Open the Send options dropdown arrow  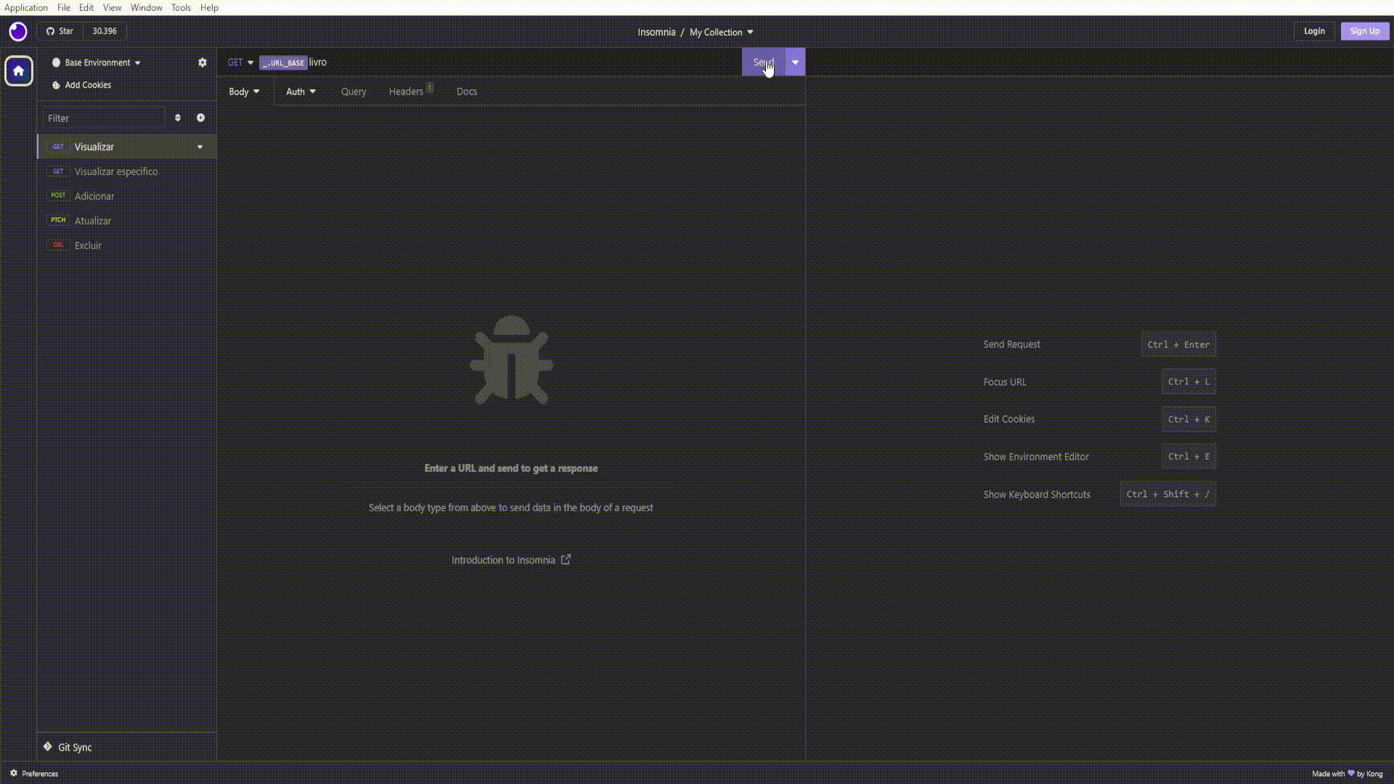[796, 62]
